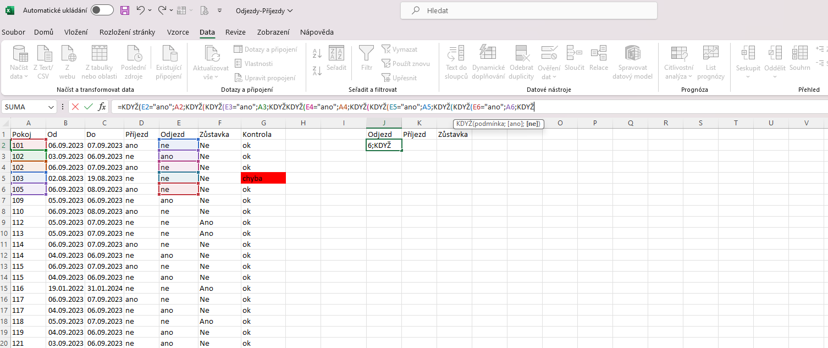Click Odebrat duplicity icon
828x348 pixels.
point(521,63)
